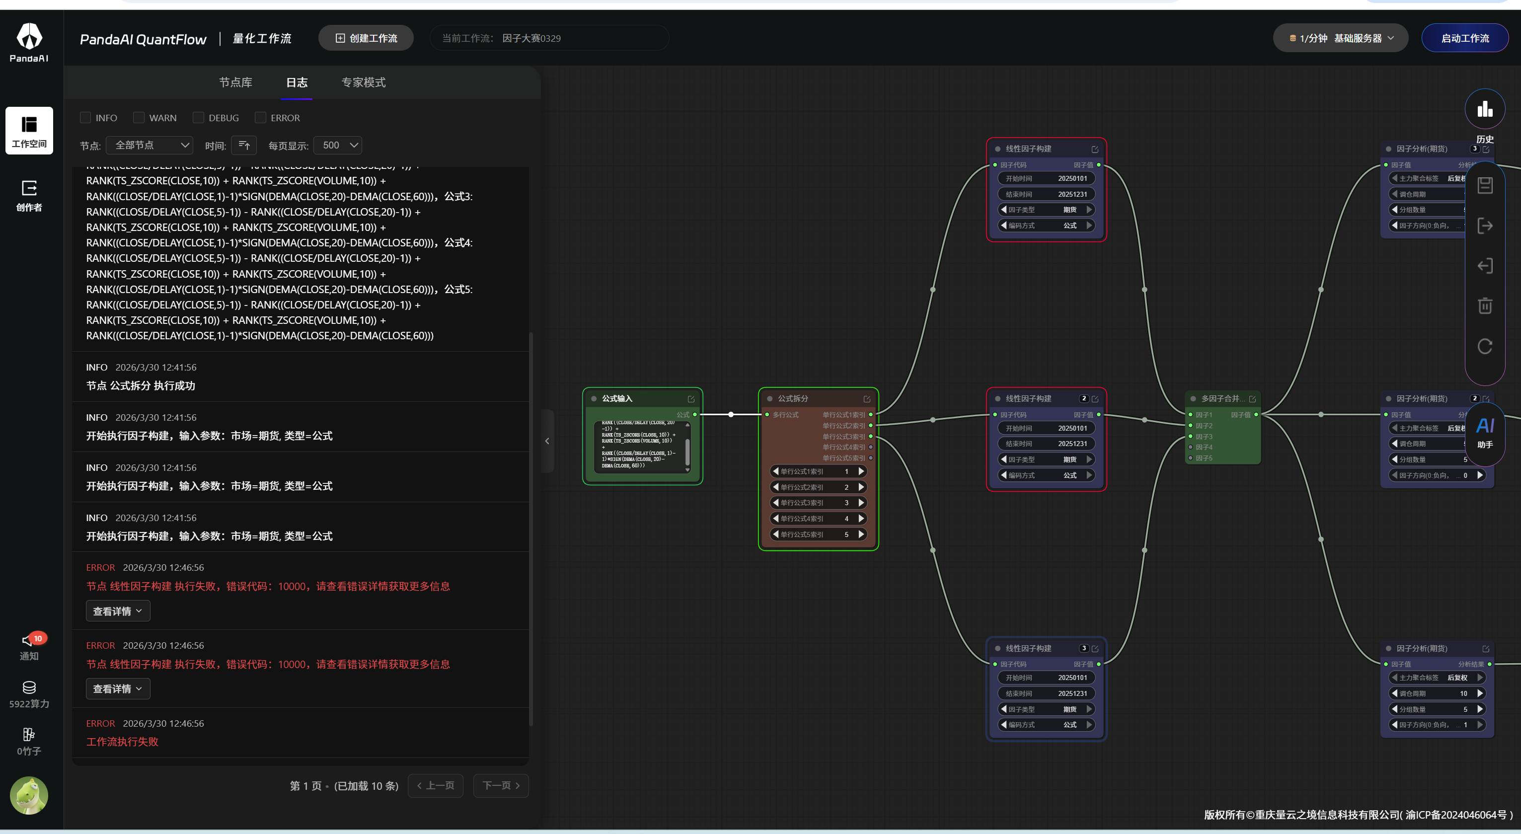Screen dimensions: 1521x834
Task: Open the 历史 history chart icon
Action: pyautogui.click(x=1484, y=110)
